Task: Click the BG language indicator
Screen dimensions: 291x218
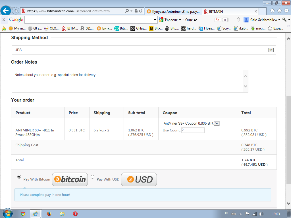Action: 227,213
